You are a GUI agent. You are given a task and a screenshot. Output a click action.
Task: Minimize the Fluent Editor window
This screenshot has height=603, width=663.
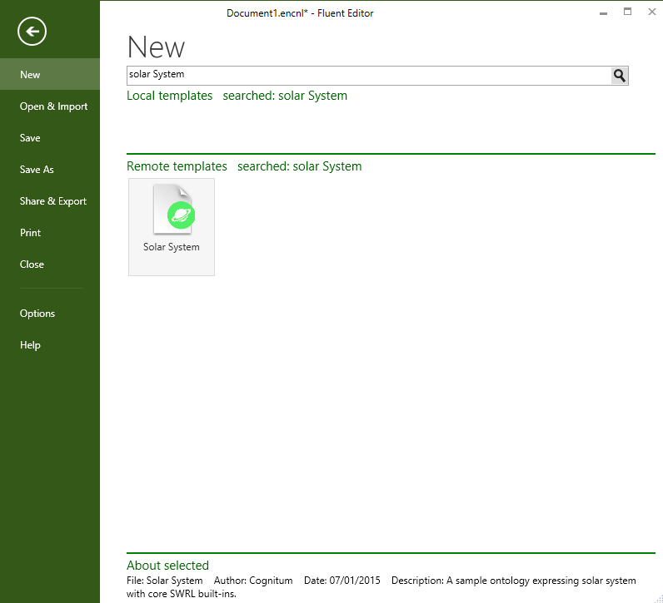pos(603,12)
